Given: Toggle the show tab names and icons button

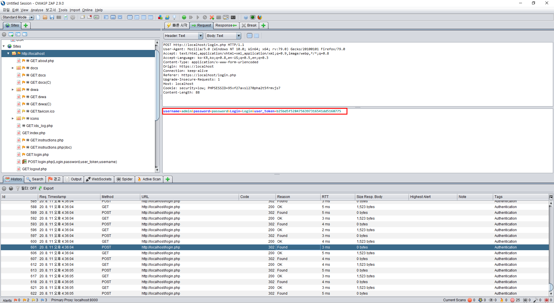Looking at the screenshot, I should [96, 17].
